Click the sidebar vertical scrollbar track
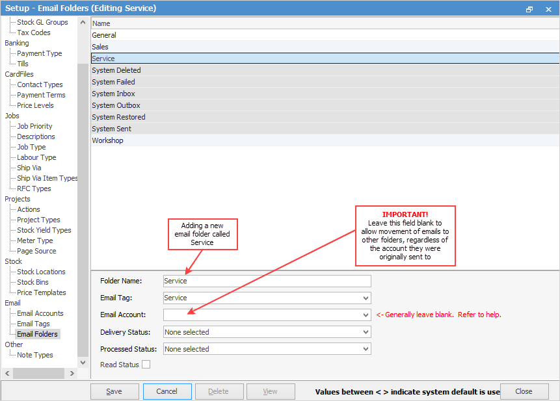The width and height of the screenshot is (560, 401). pyautogui.click(x=83, y=192)
